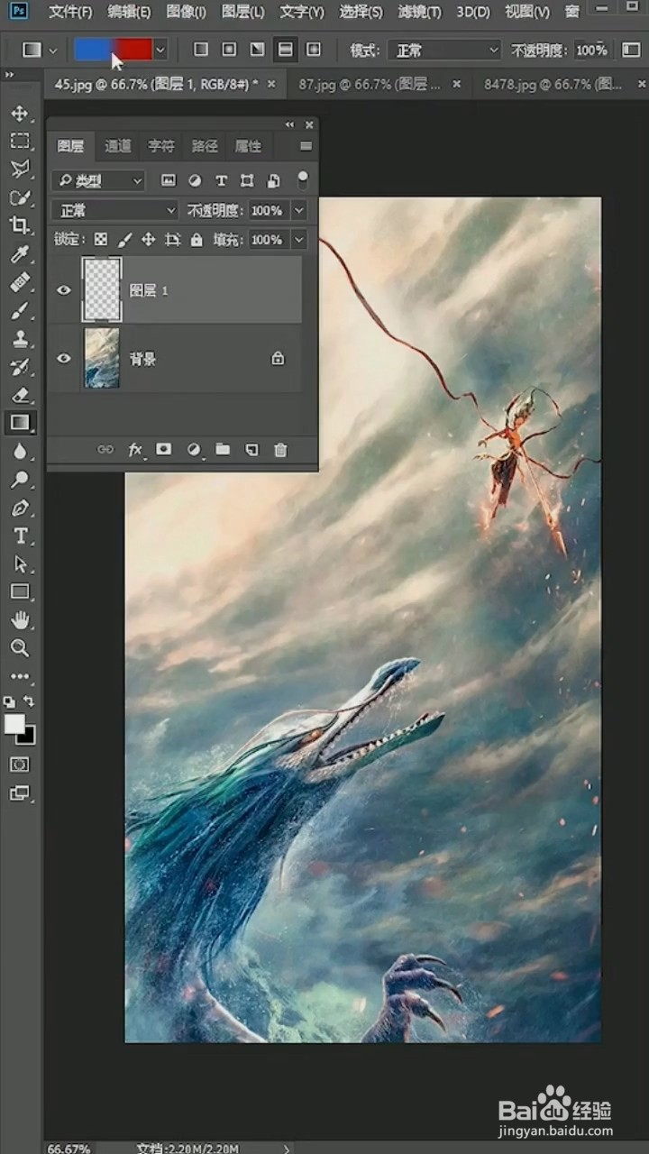
Task: Hide the 背景 layer
Action: click(x=64, y=358)
